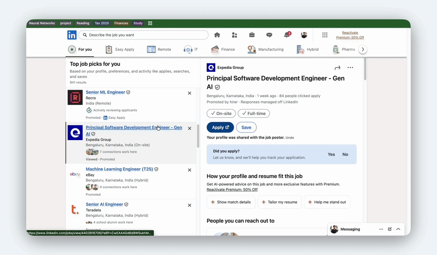The width and height of the screenshot is (437, 255).
Task: Click the Expedia Group logo in the job list
Action: tap(75, 132)
